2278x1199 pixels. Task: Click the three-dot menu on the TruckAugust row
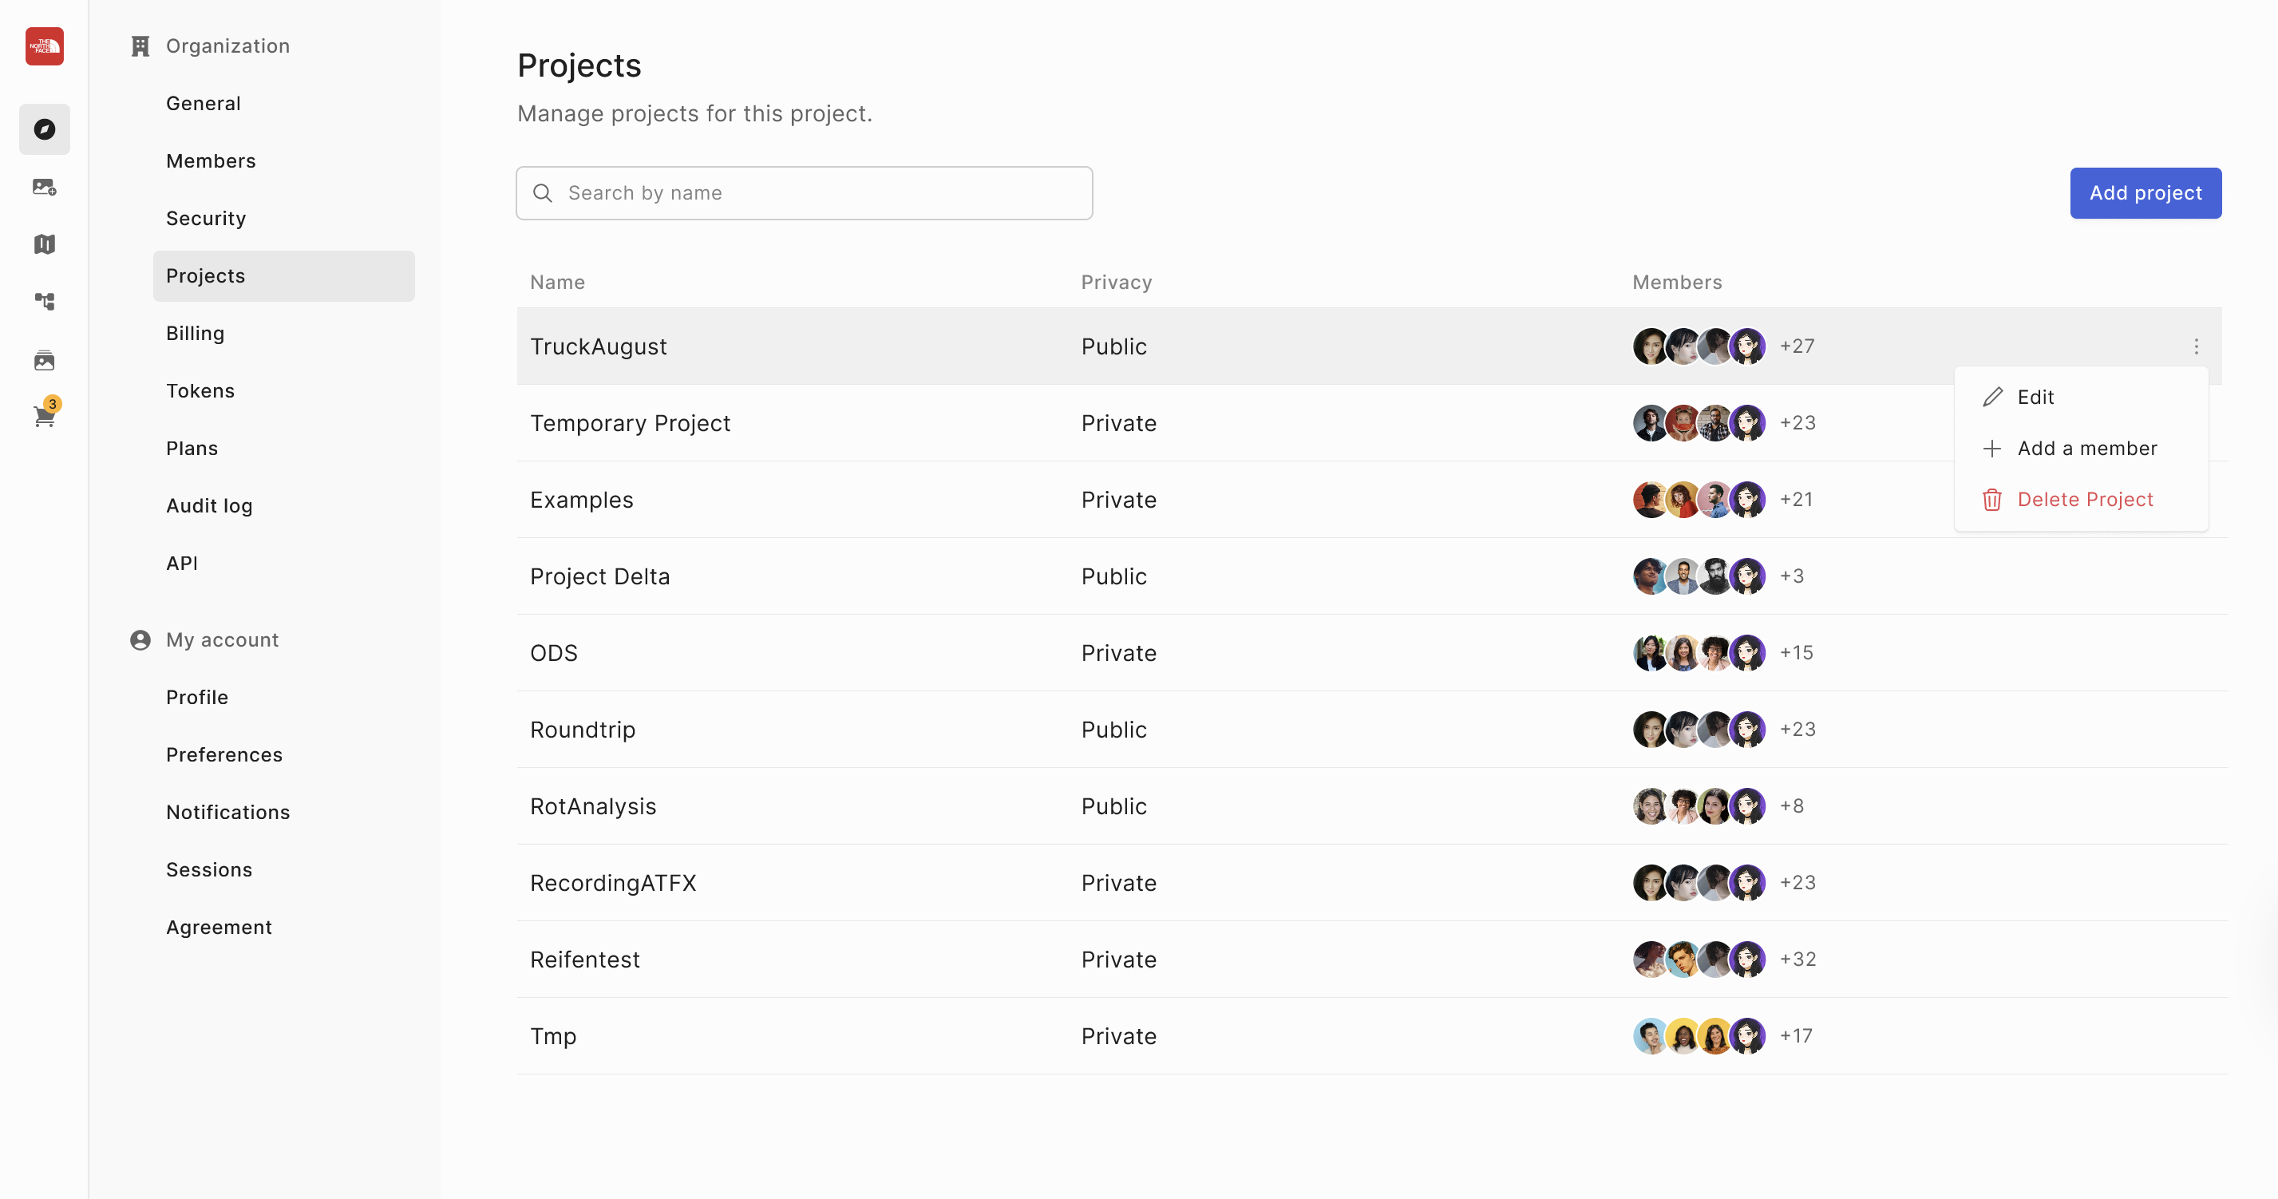(x=2196, y=346)
